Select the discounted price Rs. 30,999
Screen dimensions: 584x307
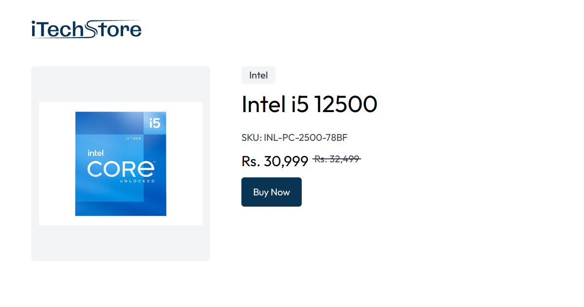274,161
